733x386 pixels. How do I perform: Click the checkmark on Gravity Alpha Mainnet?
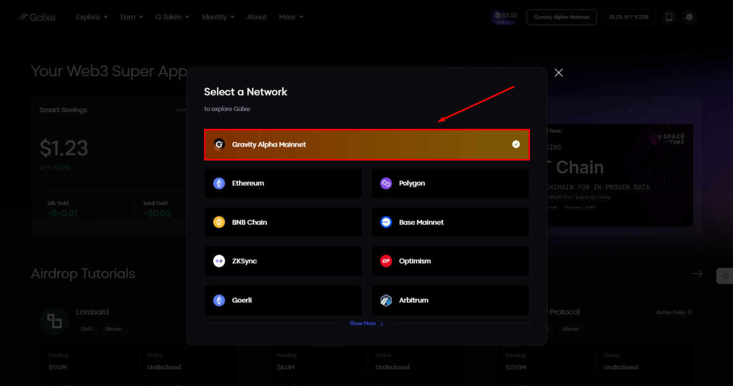(516, 144)
